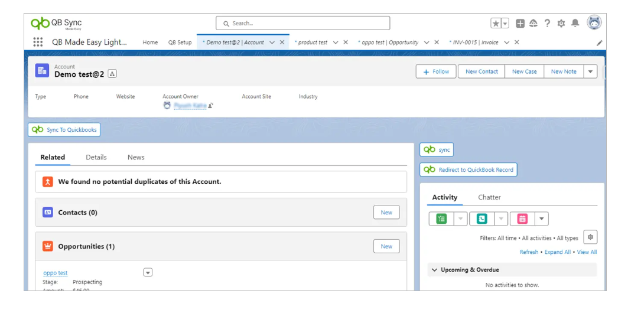Click the New Event pink calendar icon
This screenshot has height=310, width=628.
click(522, 218)
